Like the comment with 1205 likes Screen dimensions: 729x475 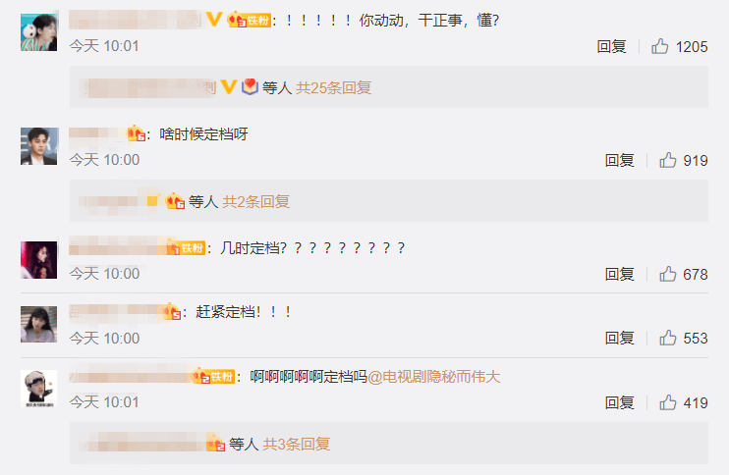(x=659, y=46)
